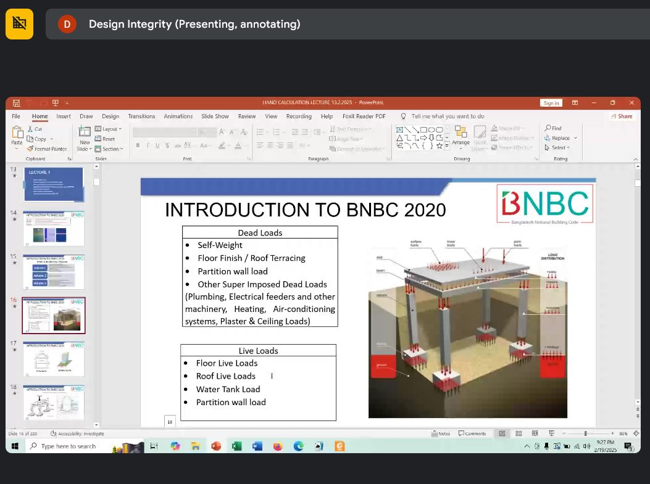Click the zoom in plus button
Screen dimensions: 650x484
click(612, 433)
